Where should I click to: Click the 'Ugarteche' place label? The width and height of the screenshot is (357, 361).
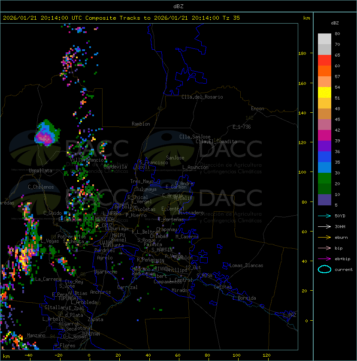coord(106,272)
